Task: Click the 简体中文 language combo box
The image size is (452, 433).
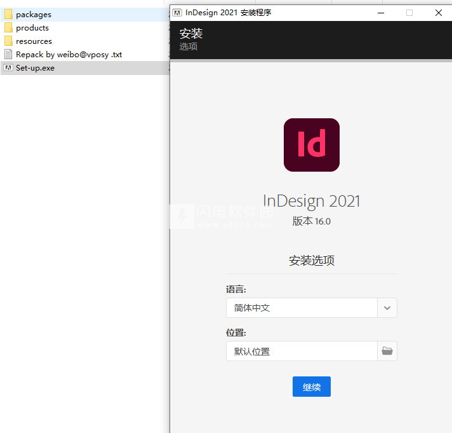Action: (311, 308)
